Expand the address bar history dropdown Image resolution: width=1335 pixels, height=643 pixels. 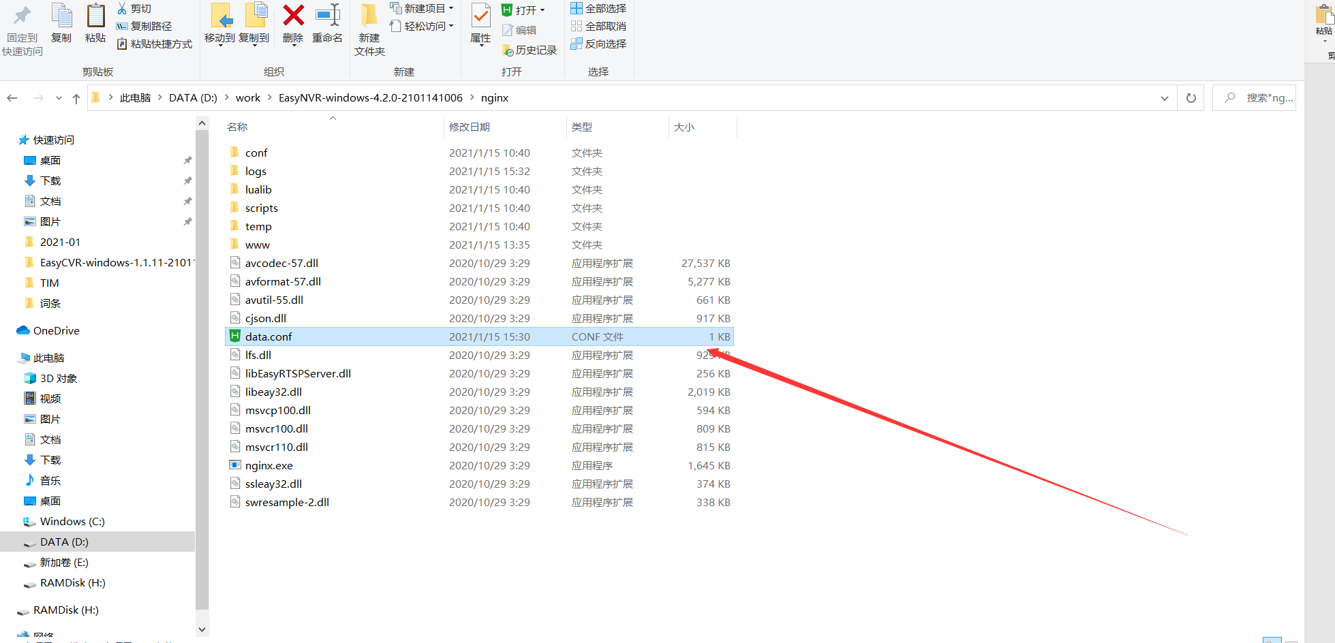coord(1165,98)
